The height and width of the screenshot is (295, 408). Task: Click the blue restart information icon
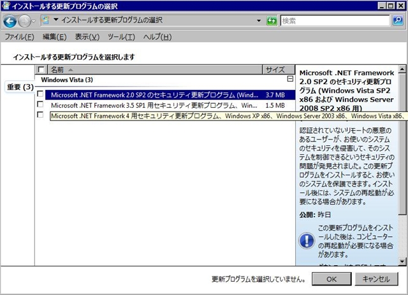pos(307,240)
